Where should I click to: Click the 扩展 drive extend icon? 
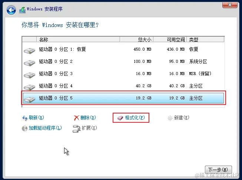click(x=76, y=129)
